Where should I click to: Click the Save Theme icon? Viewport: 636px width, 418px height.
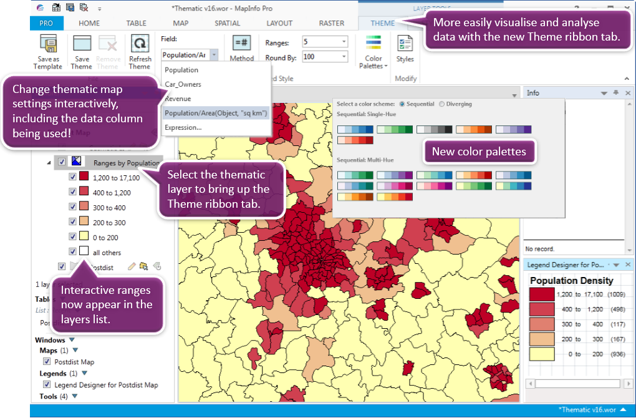(x=82, y=44)
